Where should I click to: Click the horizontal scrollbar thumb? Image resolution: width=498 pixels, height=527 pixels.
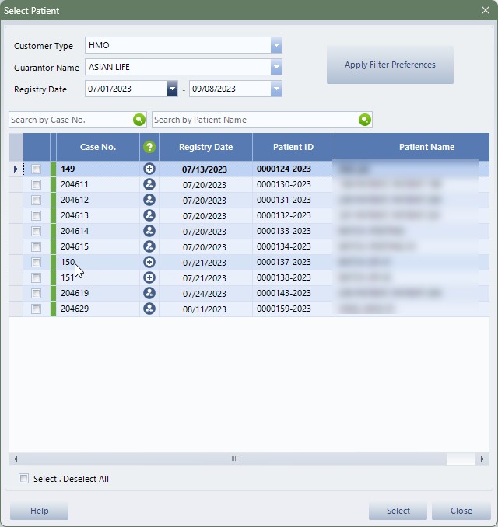[234, 459]
